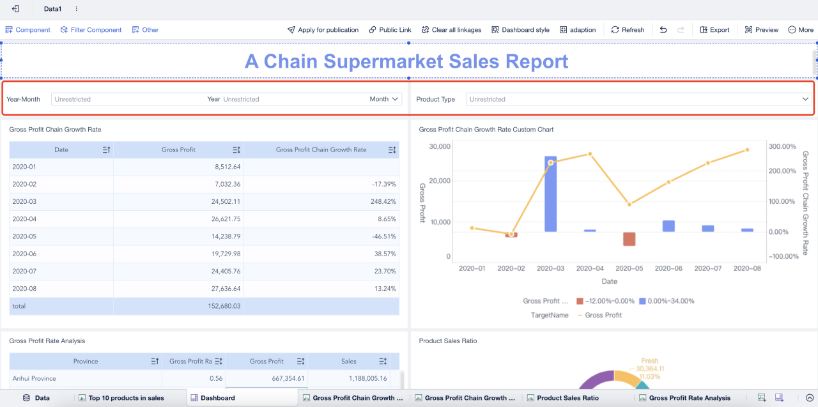Sort the Sales column
The height and width of the screenshot is (407, 818).
point(383,362)
